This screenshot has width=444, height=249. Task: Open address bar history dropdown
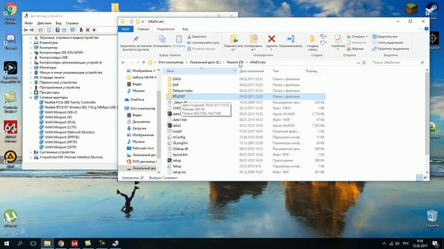pyautogui.click(x=359, y=62)
